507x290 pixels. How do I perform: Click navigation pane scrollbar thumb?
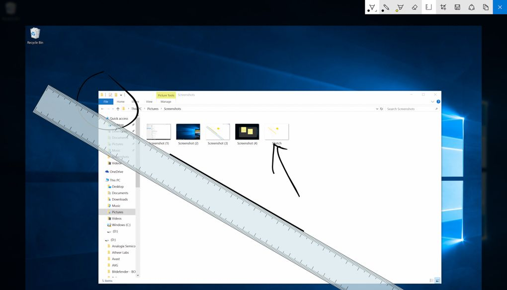tap(138, 152)
